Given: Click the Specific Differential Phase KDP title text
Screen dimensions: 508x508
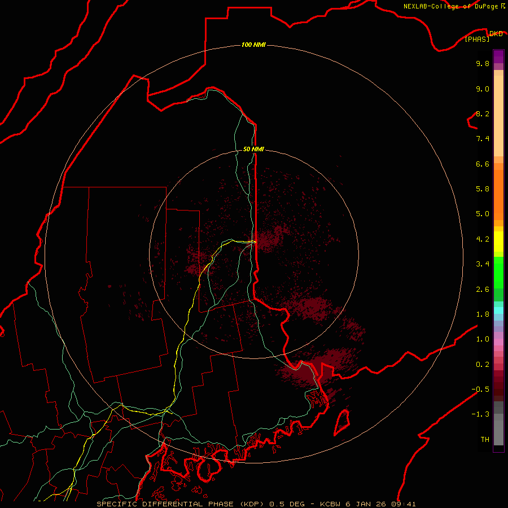Looking at the screenshot, I should [256, 504].
